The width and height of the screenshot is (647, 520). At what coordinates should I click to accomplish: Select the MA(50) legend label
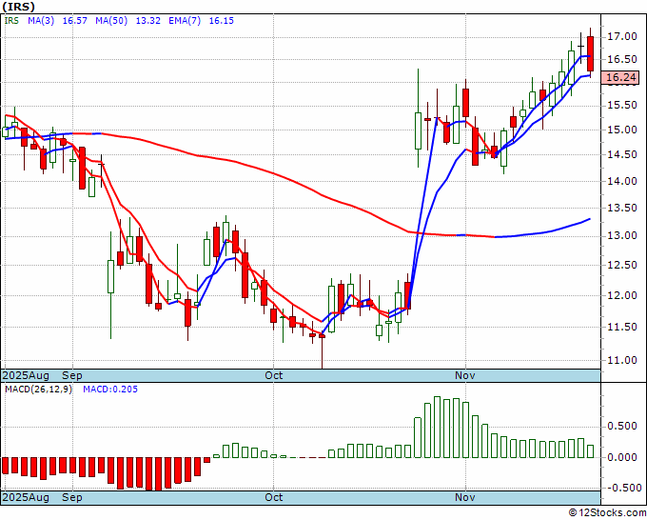[111, 20]
